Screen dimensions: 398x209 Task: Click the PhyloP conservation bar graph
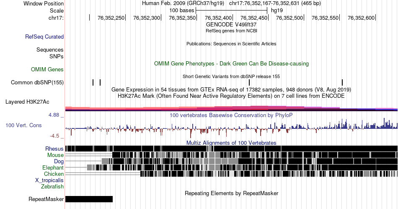point(231,127)
